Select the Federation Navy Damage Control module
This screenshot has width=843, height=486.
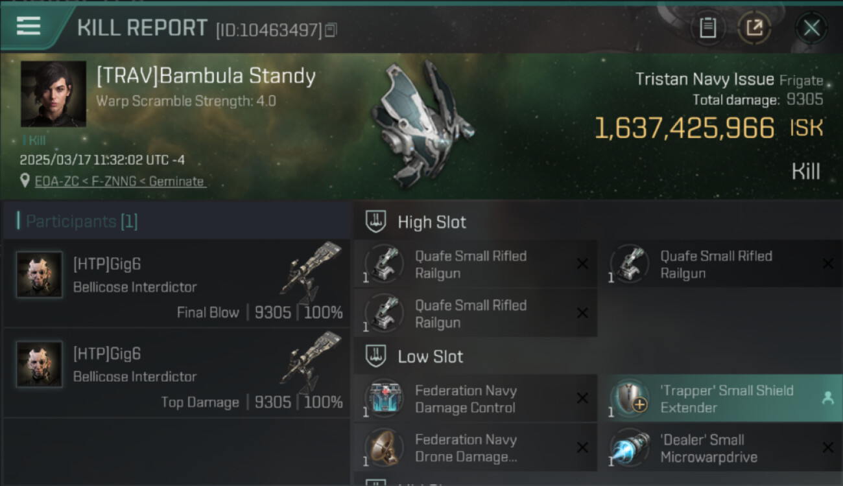coord(475,399)
